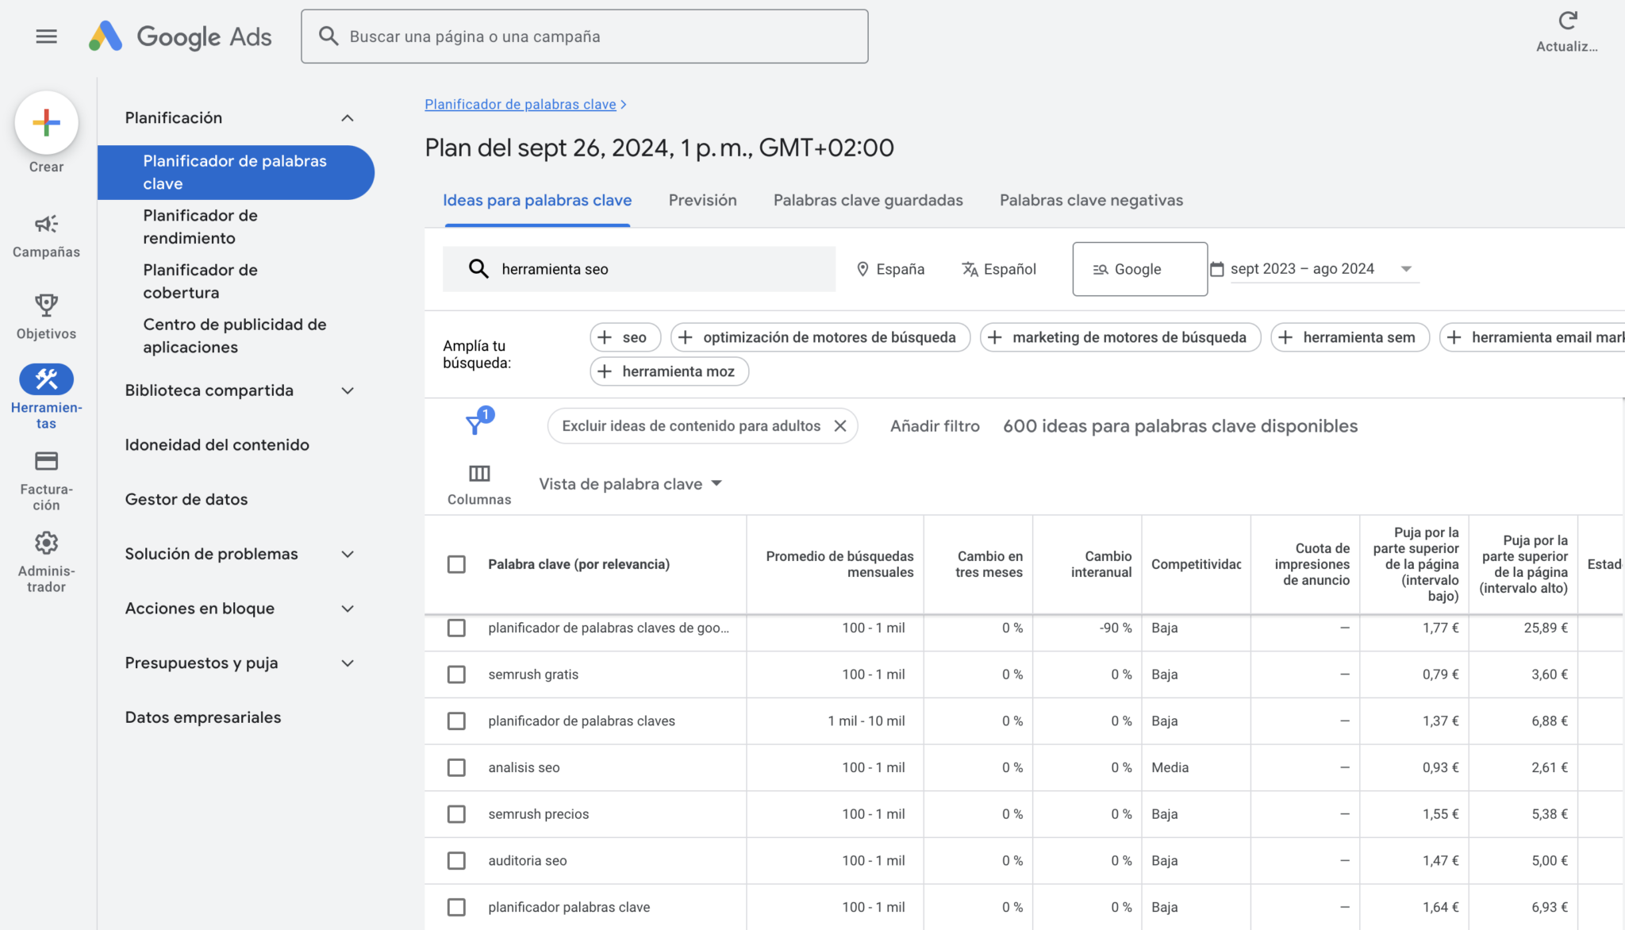Screen dimensions: 1625x930
Task: Click the keyword search magnifier icon
Action: (x=478, y=269)
